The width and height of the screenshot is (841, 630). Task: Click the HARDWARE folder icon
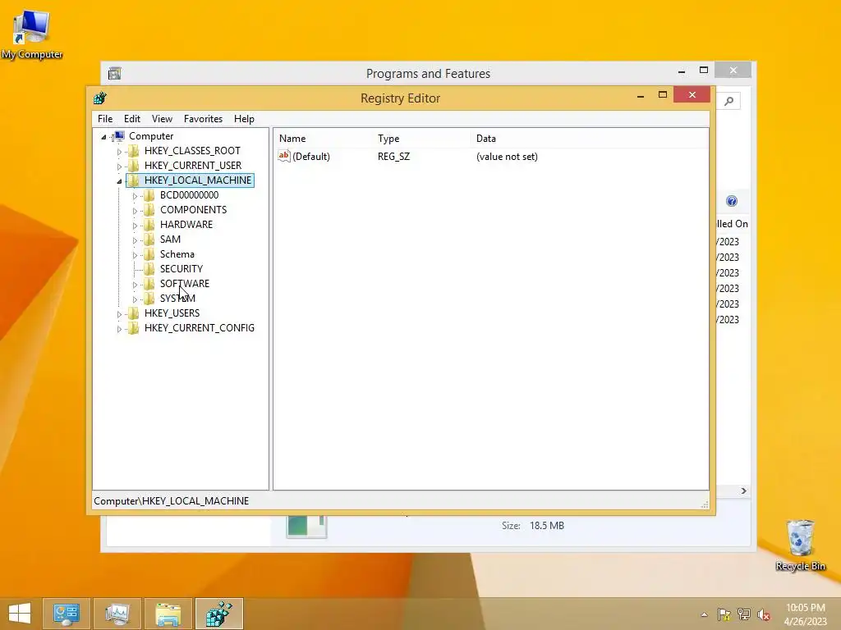(x=149, y=225)
